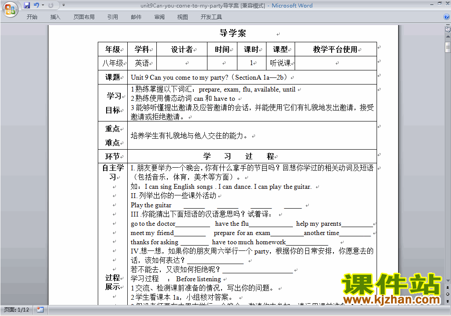Save the document via Quick Access

(27, 5)
